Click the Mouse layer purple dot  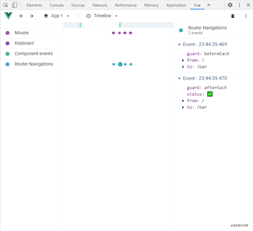click(x=7, y=33)
